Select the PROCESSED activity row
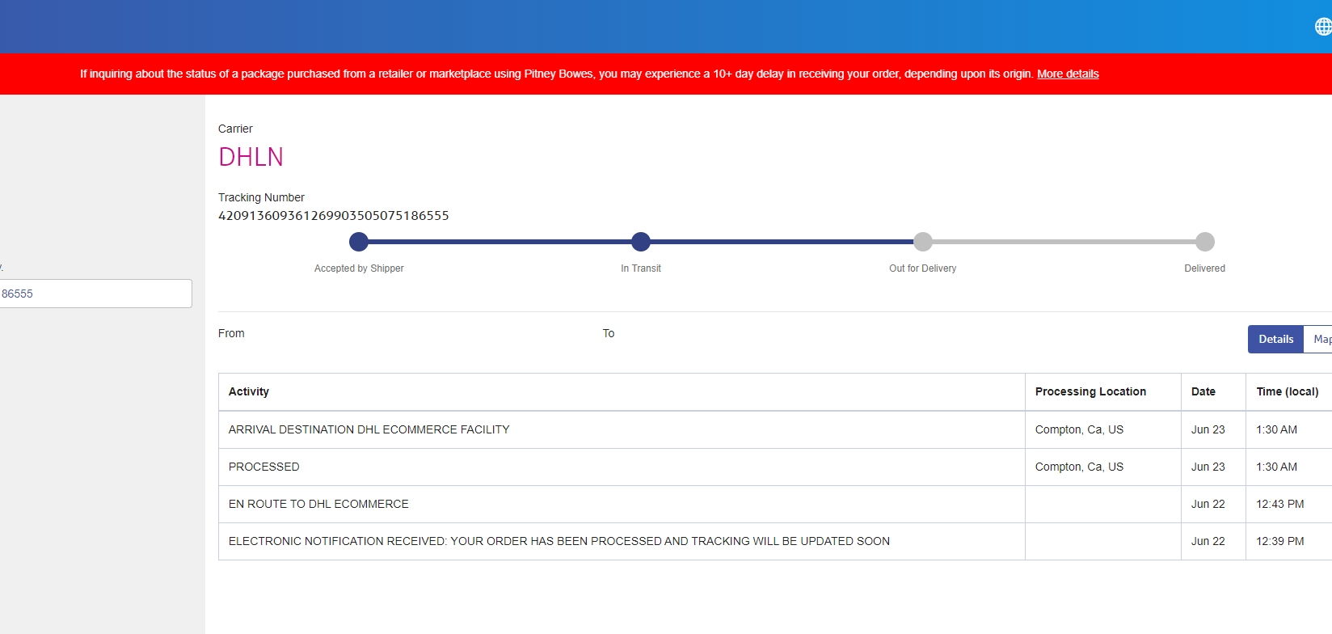 click(264, 467)
